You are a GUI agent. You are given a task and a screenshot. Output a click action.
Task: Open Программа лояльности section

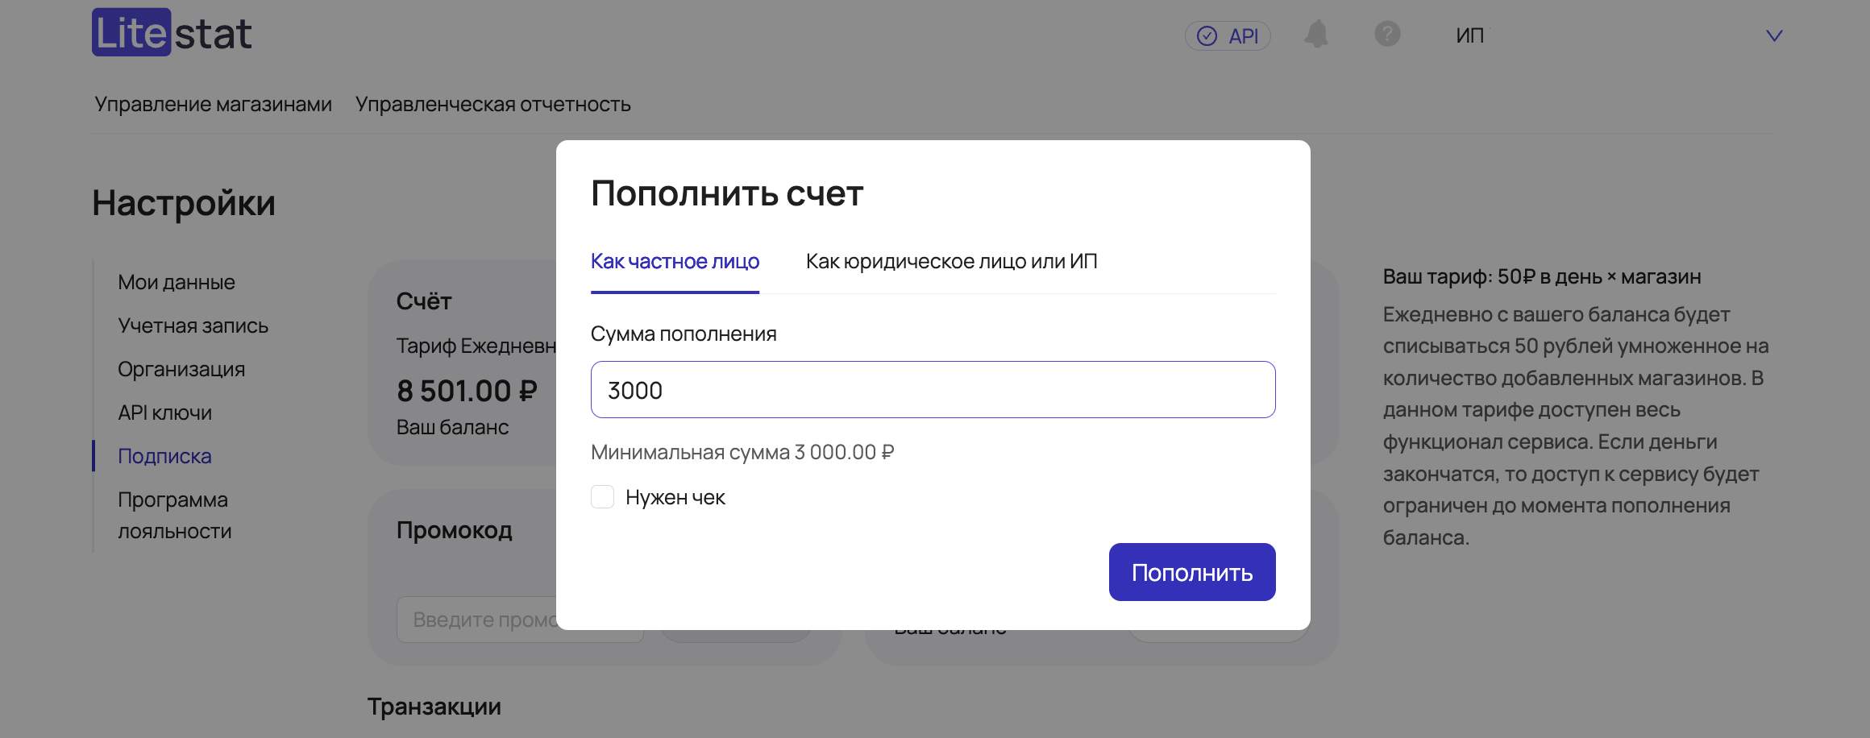coord(174,516)
